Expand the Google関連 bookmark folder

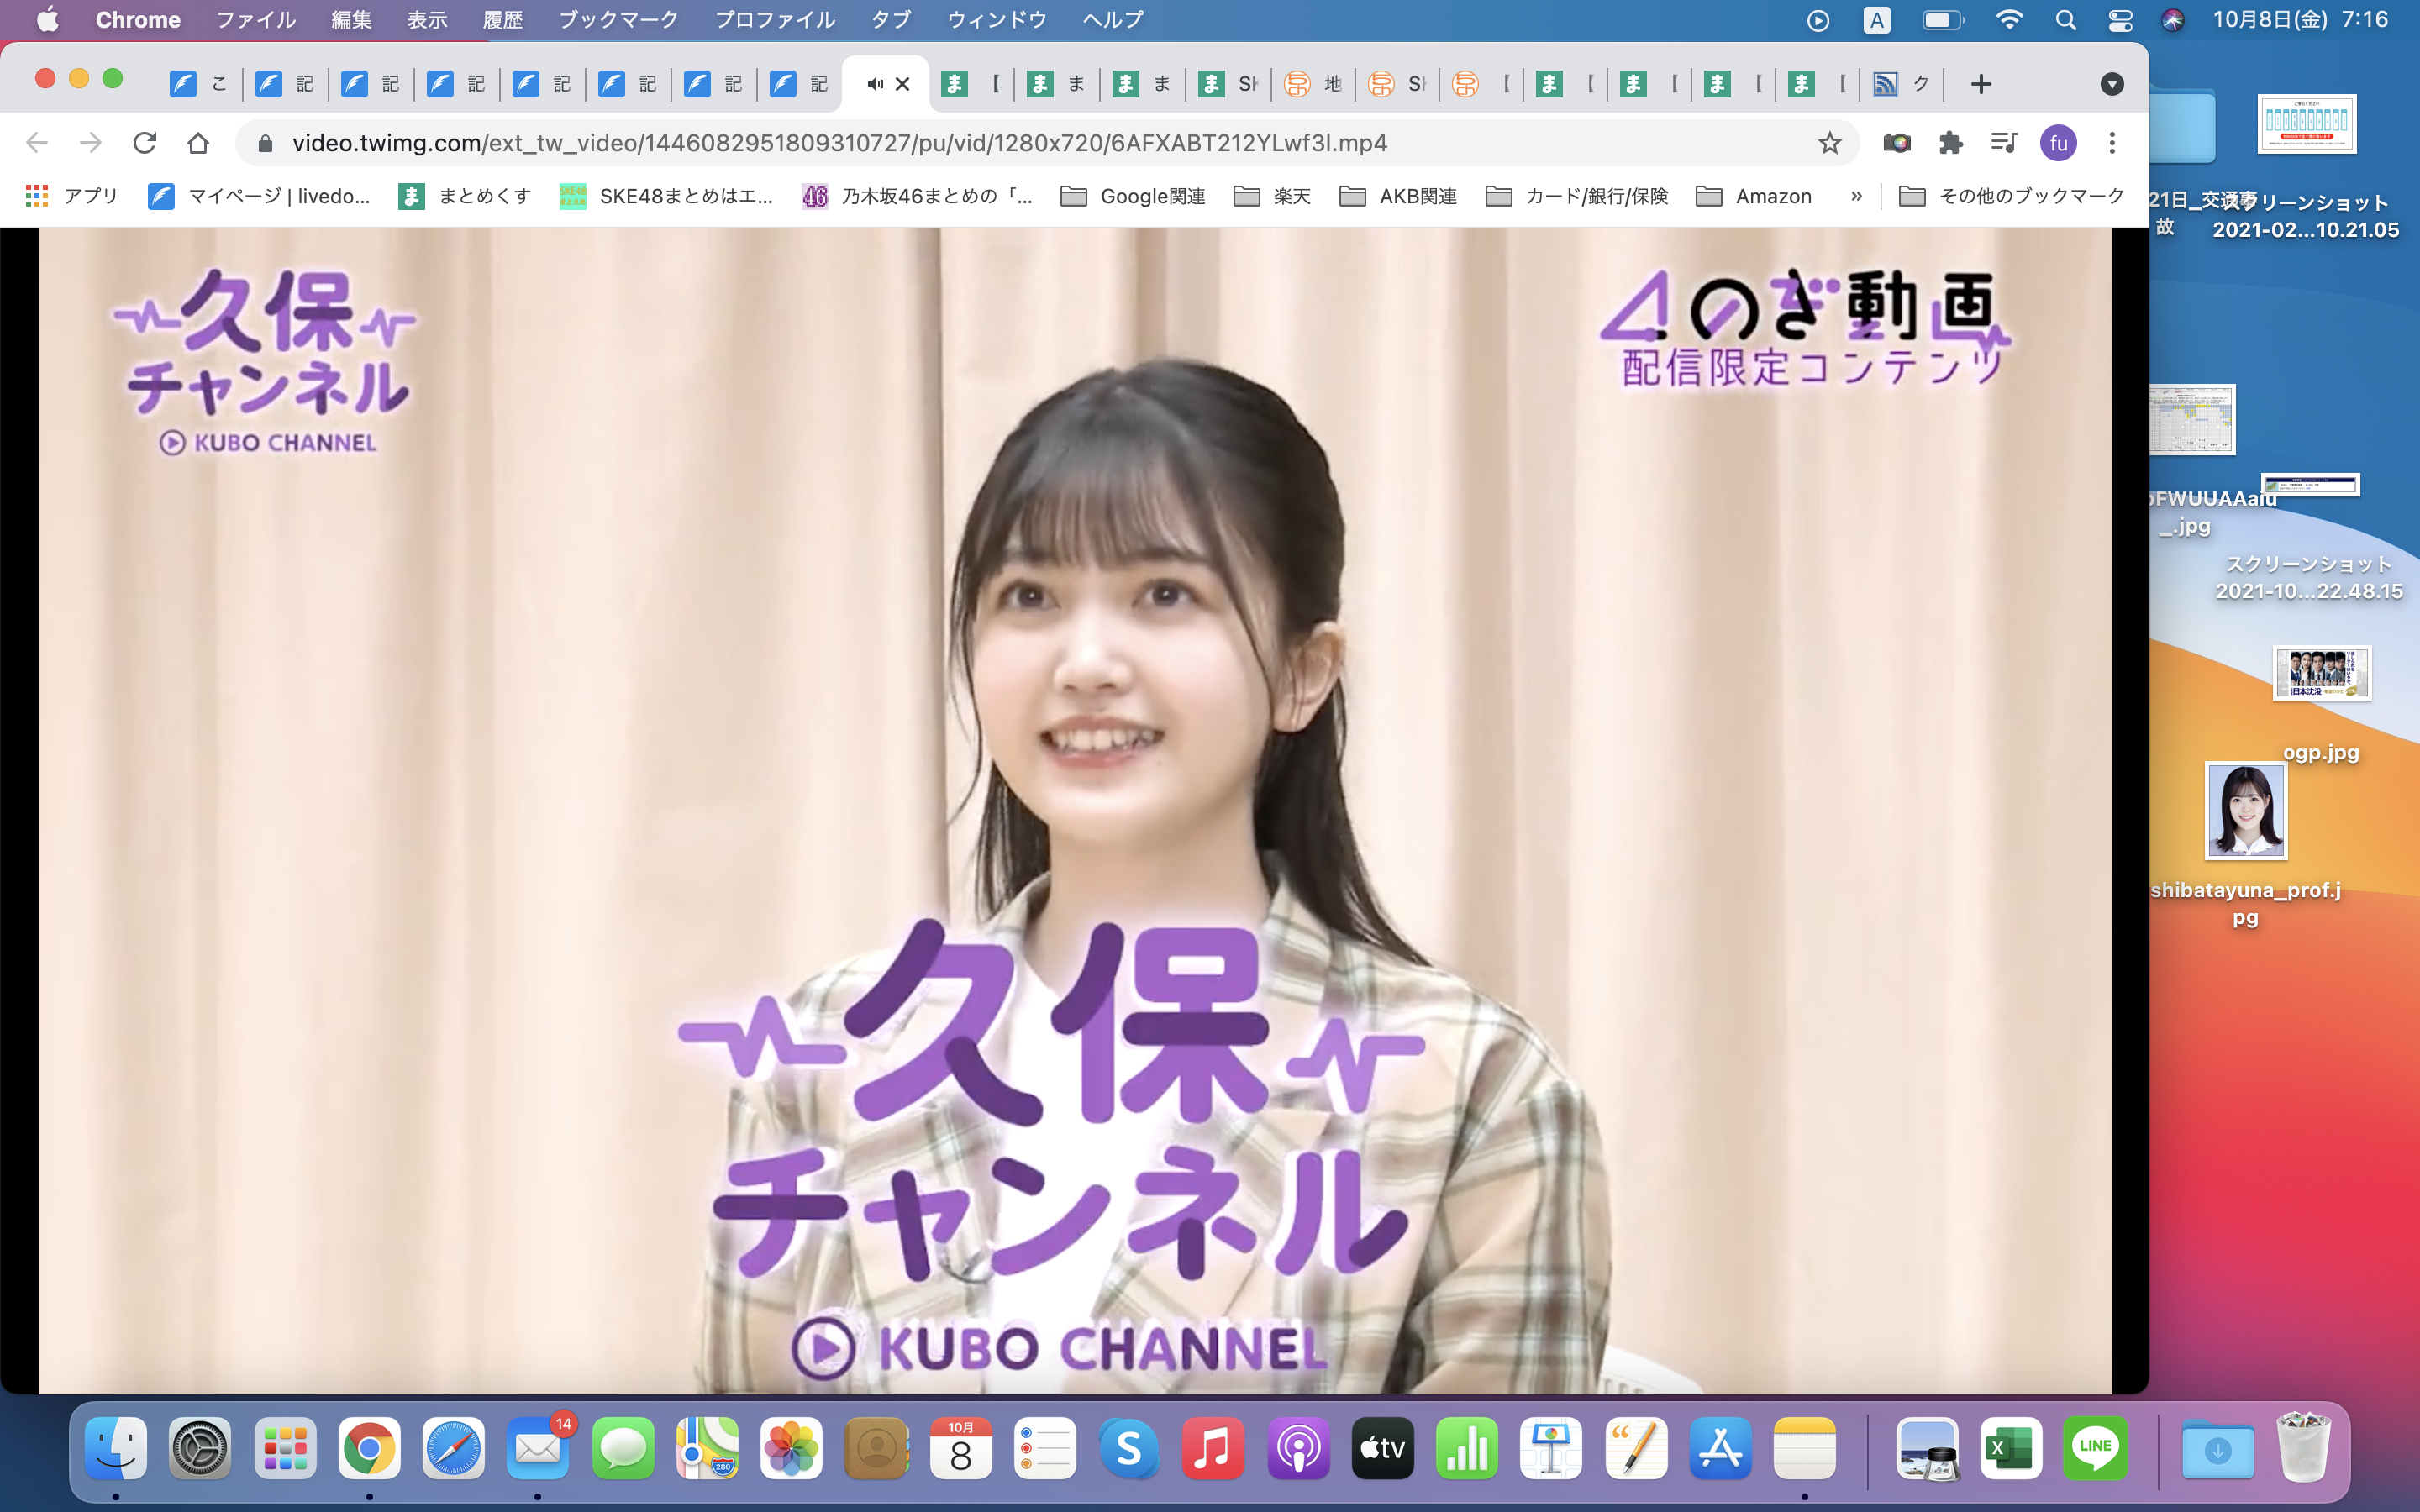pyautogui.click(x=1133, y=196)
